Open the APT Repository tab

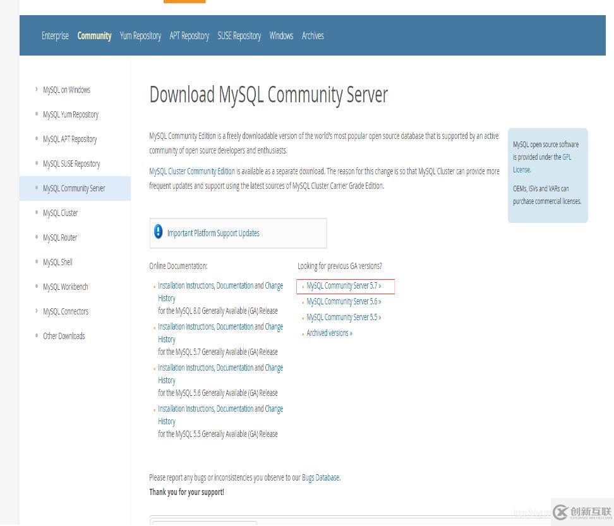pos(189,36)
